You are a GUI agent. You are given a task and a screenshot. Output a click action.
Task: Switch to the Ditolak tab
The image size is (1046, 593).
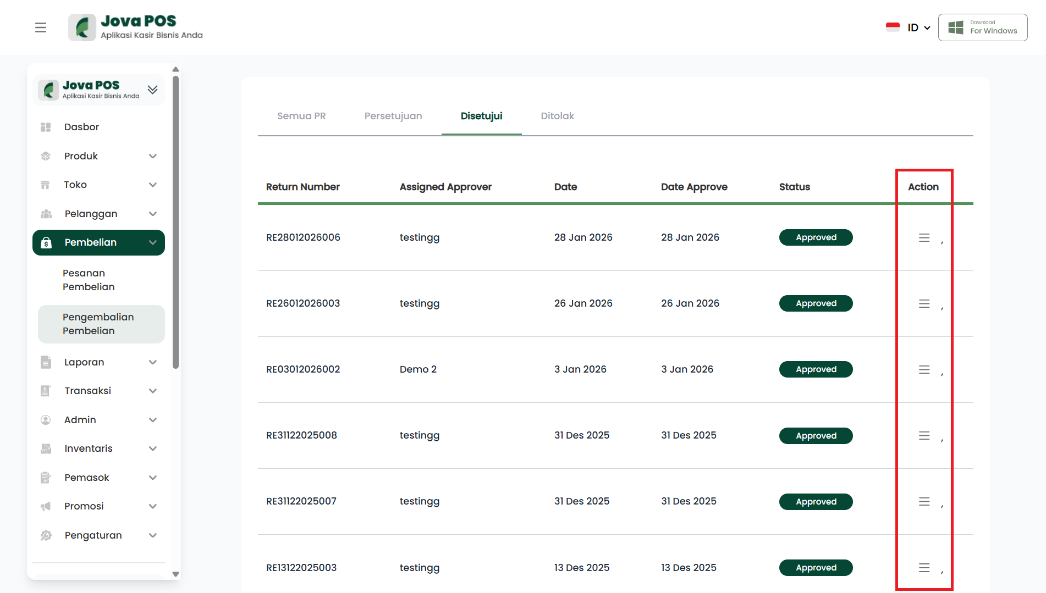click(557, 116)
